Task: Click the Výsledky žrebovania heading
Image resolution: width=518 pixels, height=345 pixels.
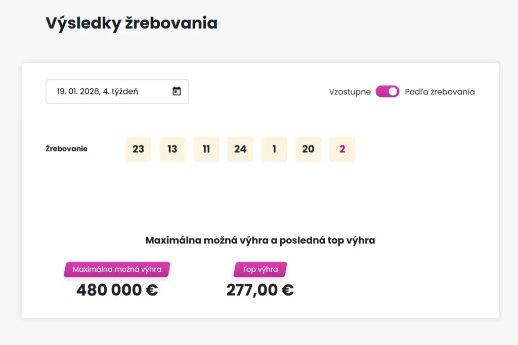Action: click(132, 23)
